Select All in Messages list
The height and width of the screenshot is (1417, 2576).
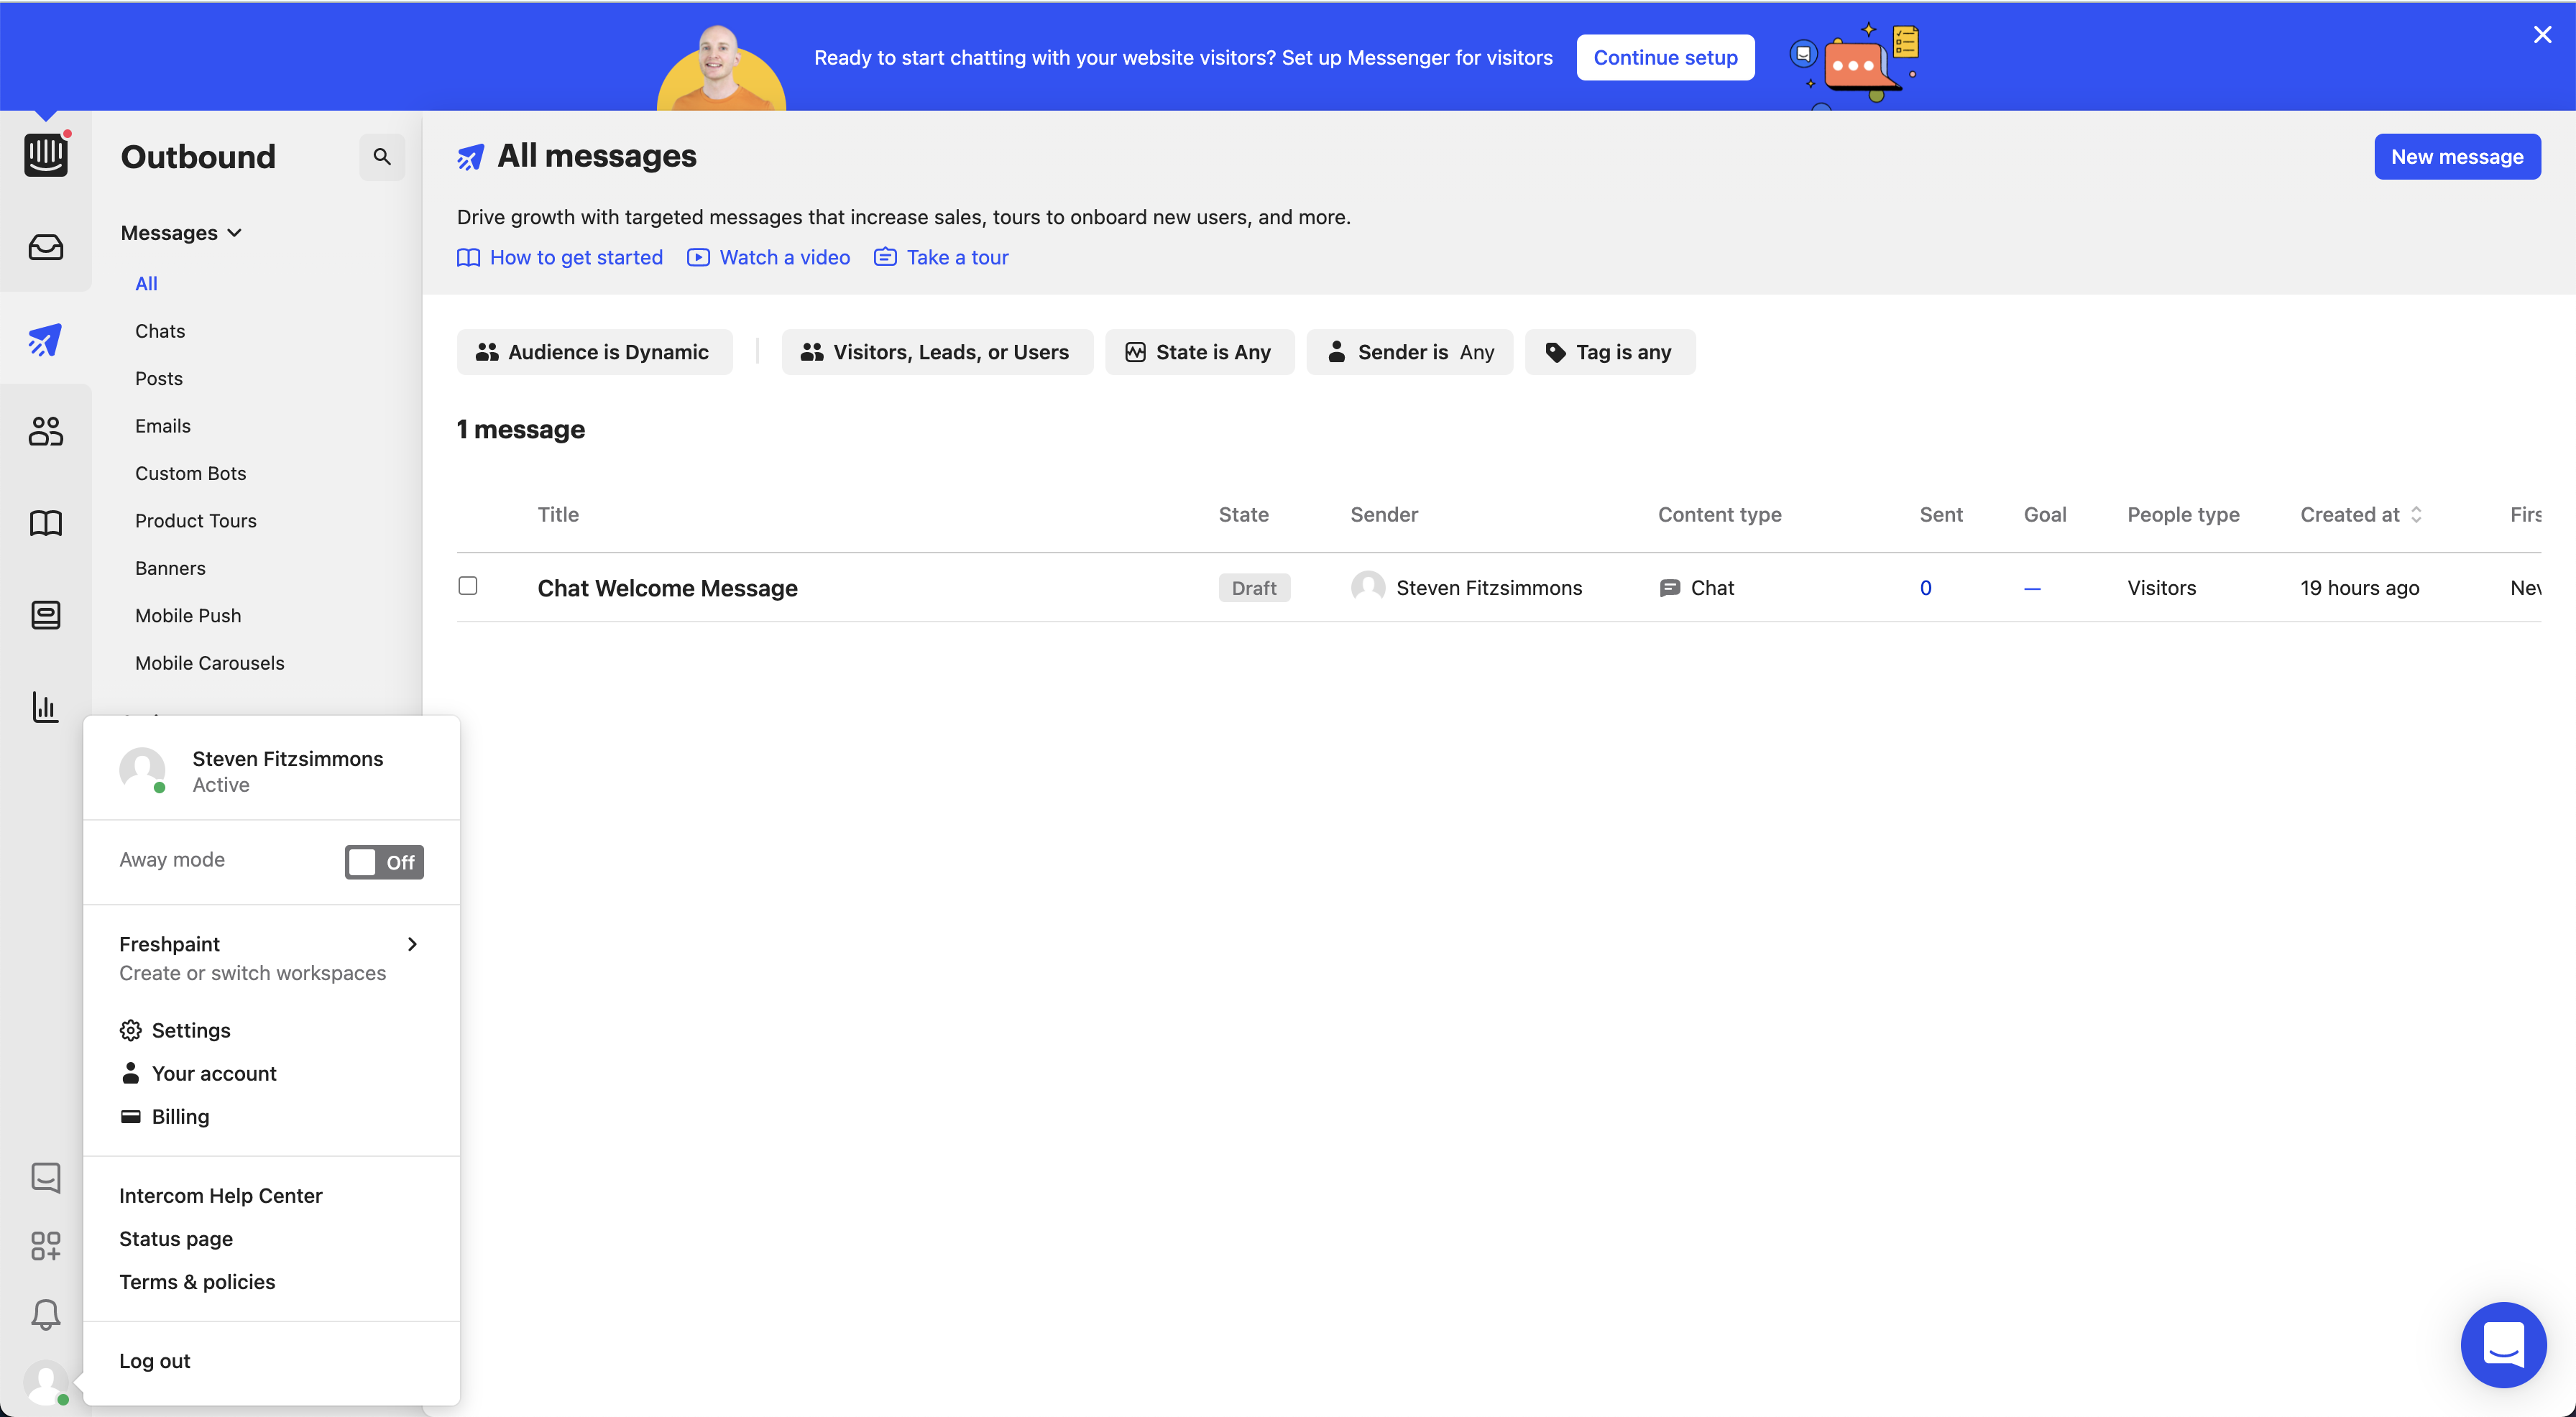(x=146, y=283)
